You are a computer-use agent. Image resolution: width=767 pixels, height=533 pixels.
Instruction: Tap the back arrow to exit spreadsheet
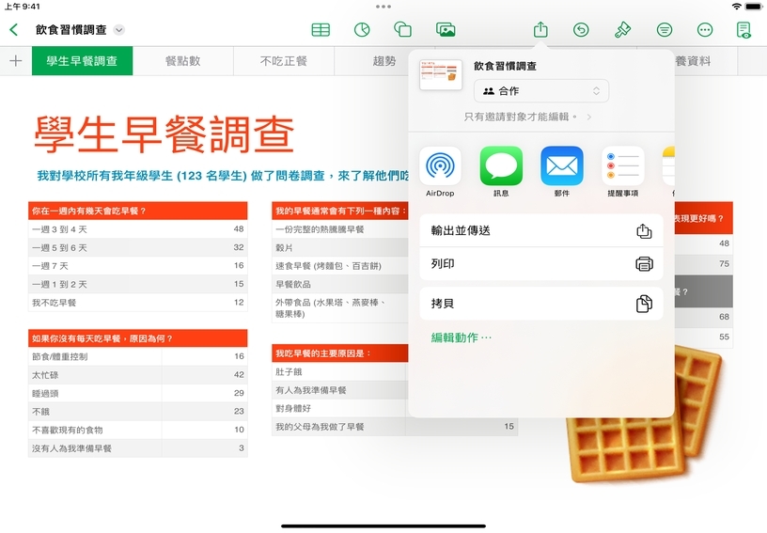click(x=13, y=30)
